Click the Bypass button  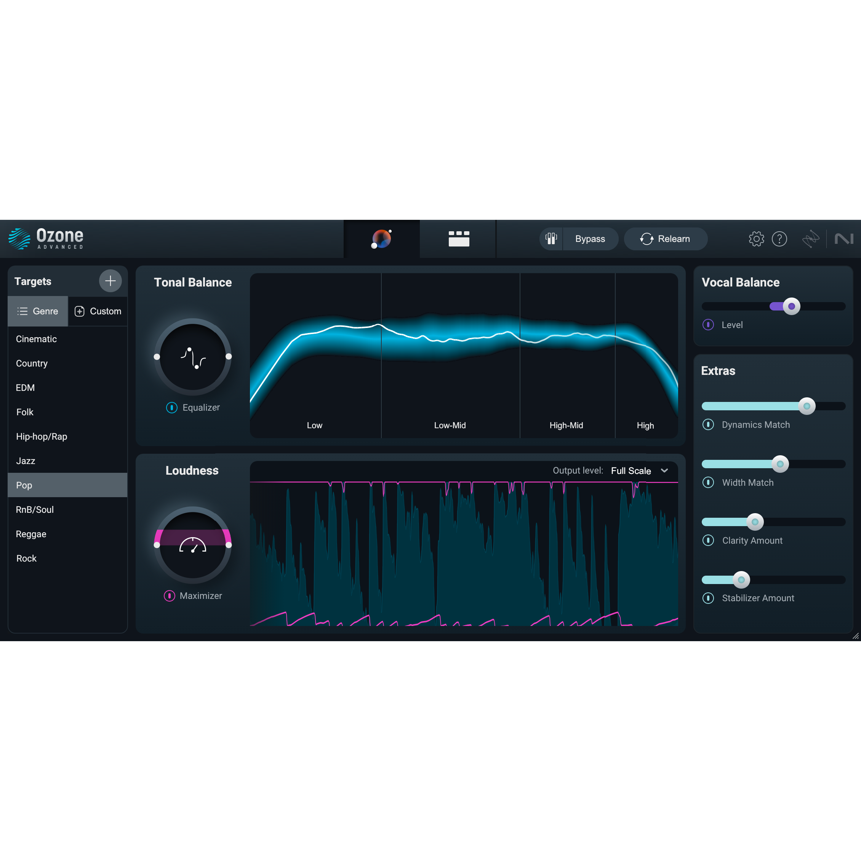[x=590, y=239]
